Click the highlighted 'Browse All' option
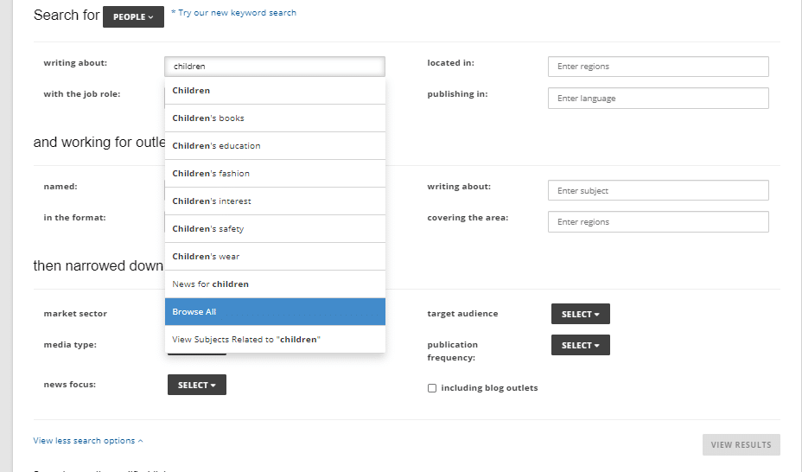 pos(274,312)
